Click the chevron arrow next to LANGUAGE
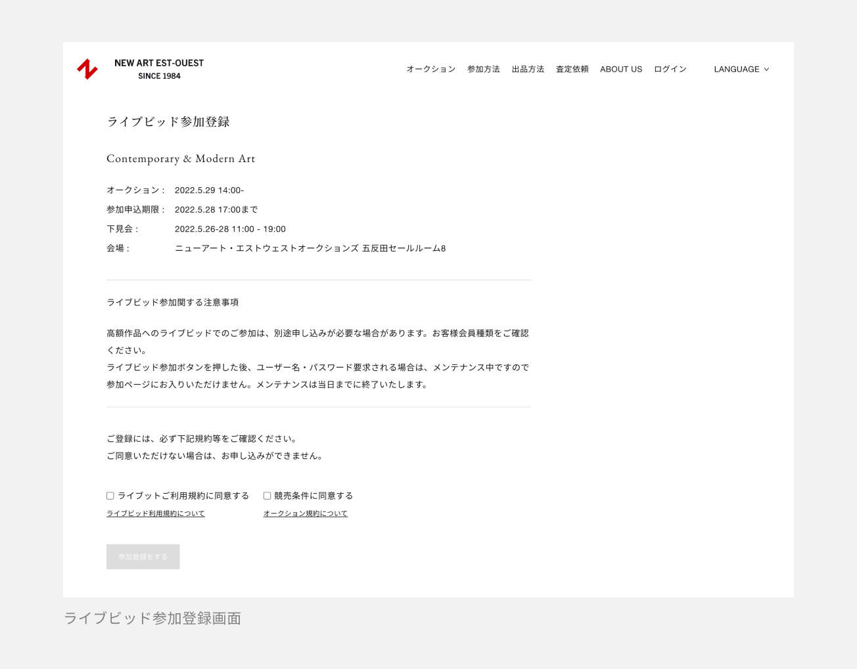 click(x=766, y=70)
